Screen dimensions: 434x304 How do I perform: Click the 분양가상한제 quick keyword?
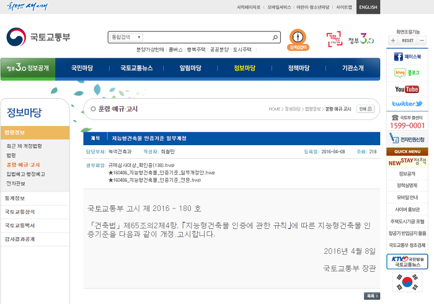(150, 50)
